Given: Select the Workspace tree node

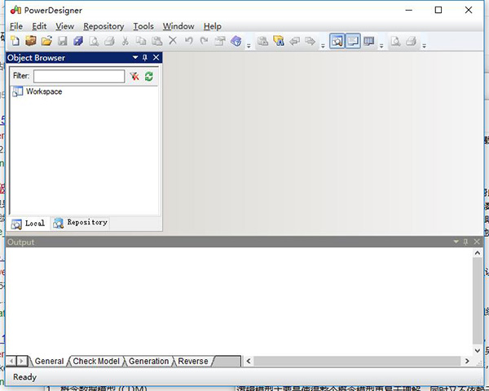Looking at the screenshot, I should pos(44,91).
